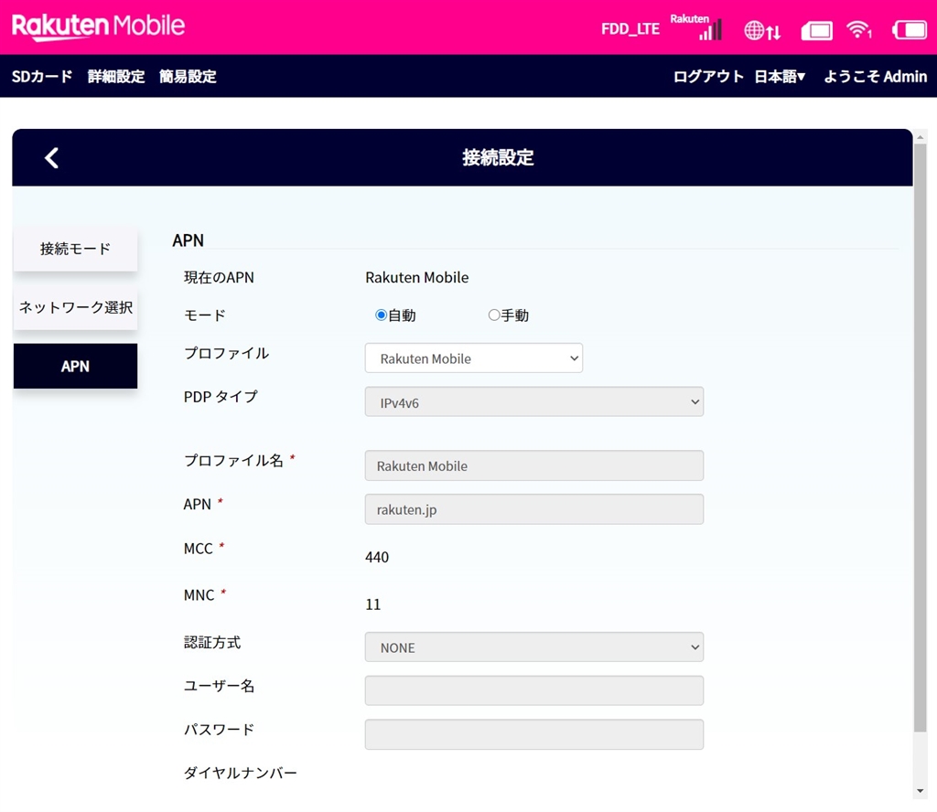This screenshot has width=937, height=812.
Task: Click the 認証方式 label
Action: (212, 643)
